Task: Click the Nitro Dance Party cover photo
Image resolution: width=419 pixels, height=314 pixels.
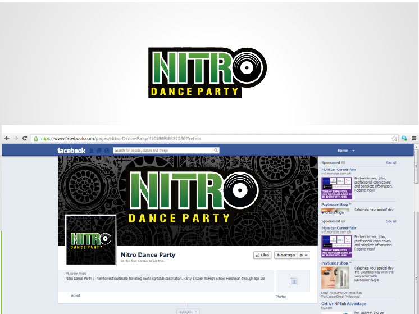Action: (188, 201)
